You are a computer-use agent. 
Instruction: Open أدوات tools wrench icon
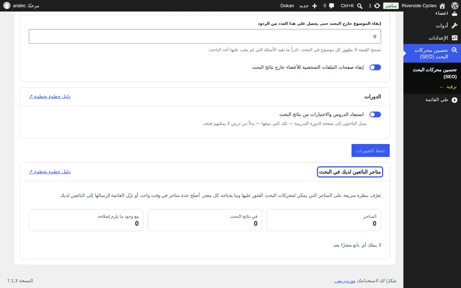(455, 25)
